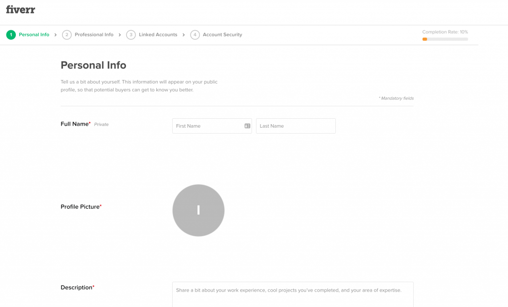Click the Mandatory fields note
Screen dimensions: 508x307
point(396,98)
